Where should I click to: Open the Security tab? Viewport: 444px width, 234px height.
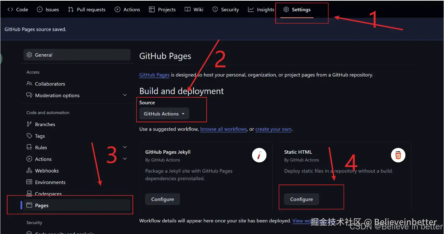225,10
